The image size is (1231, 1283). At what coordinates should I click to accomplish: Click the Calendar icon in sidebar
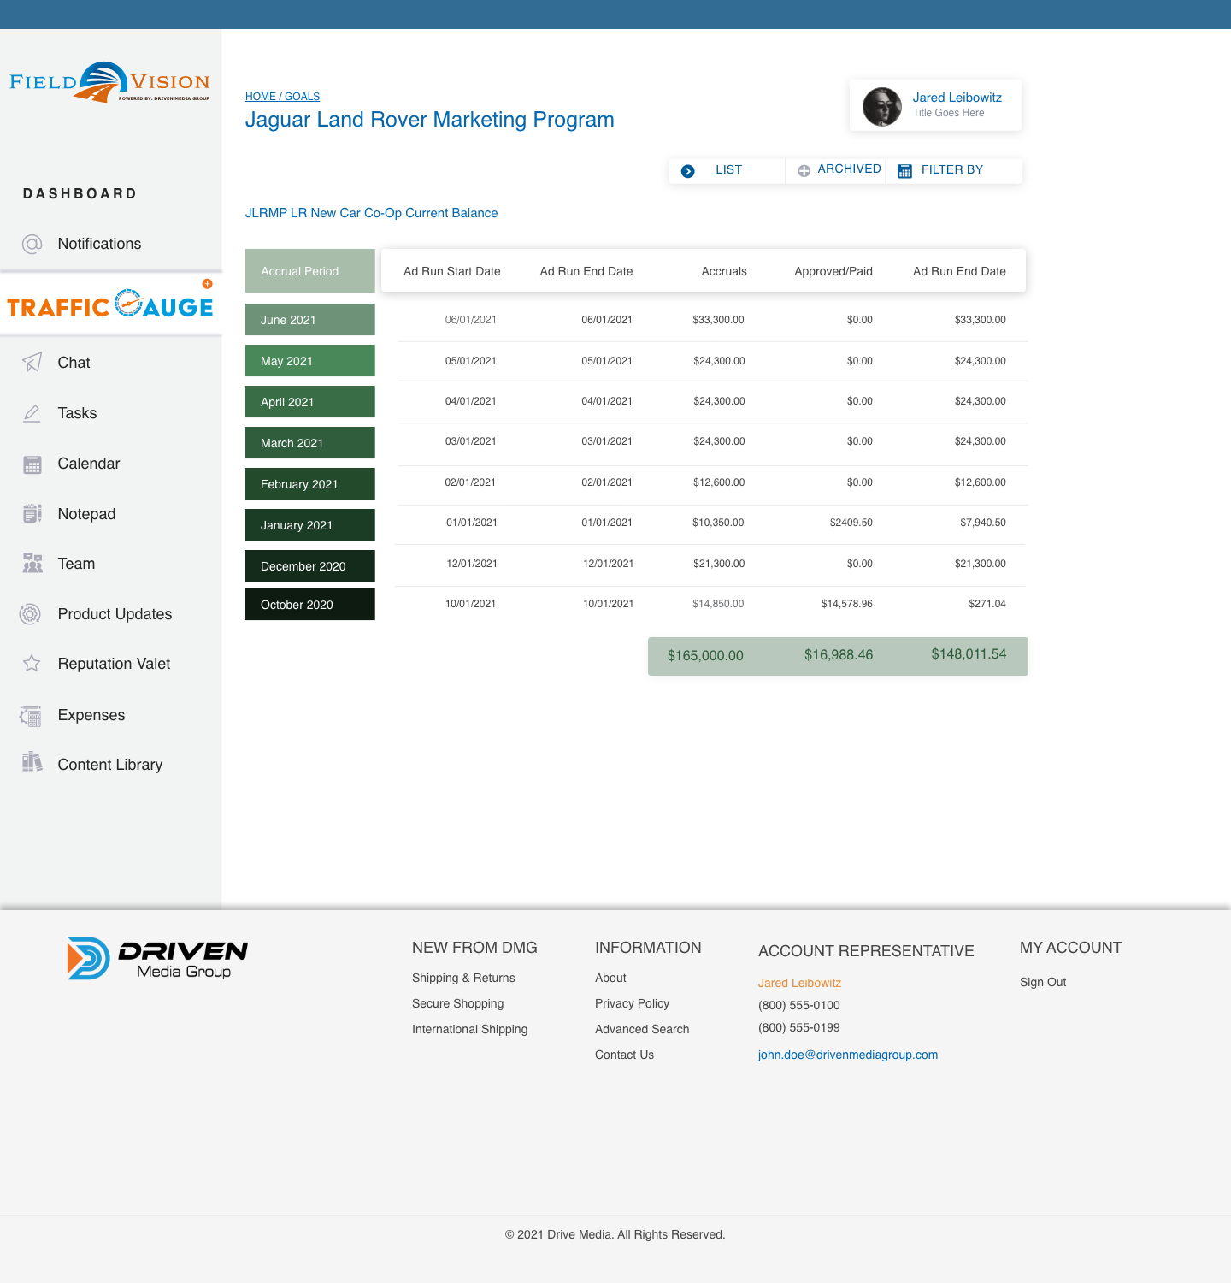point(32,464)
